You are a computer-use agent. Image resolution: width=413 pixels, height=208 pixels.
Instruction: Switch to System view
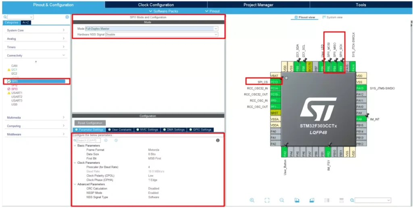(332, 17)
